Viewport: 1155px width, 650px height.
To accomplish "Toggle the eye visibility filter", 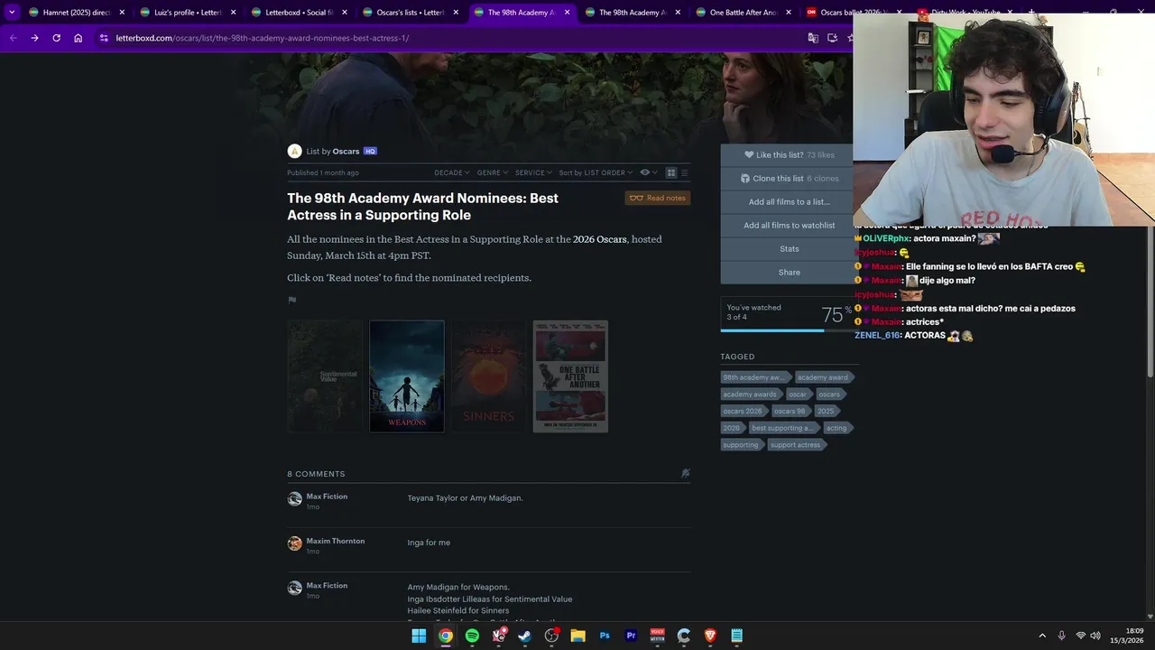I will [648, 172].
